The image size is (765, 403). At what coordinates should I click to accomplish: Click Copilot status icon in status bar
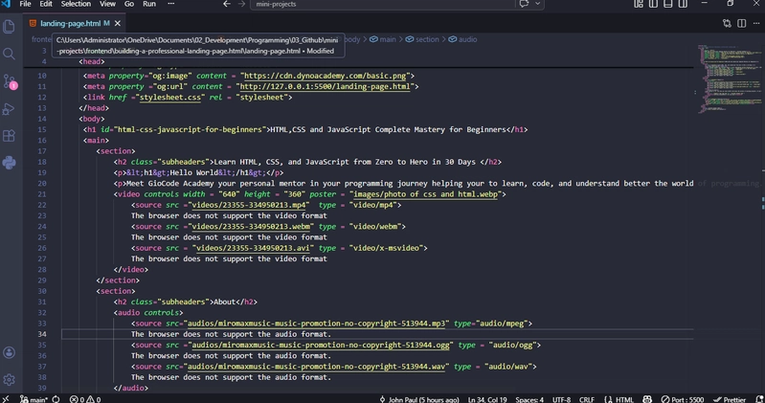(x=647, y=399)
